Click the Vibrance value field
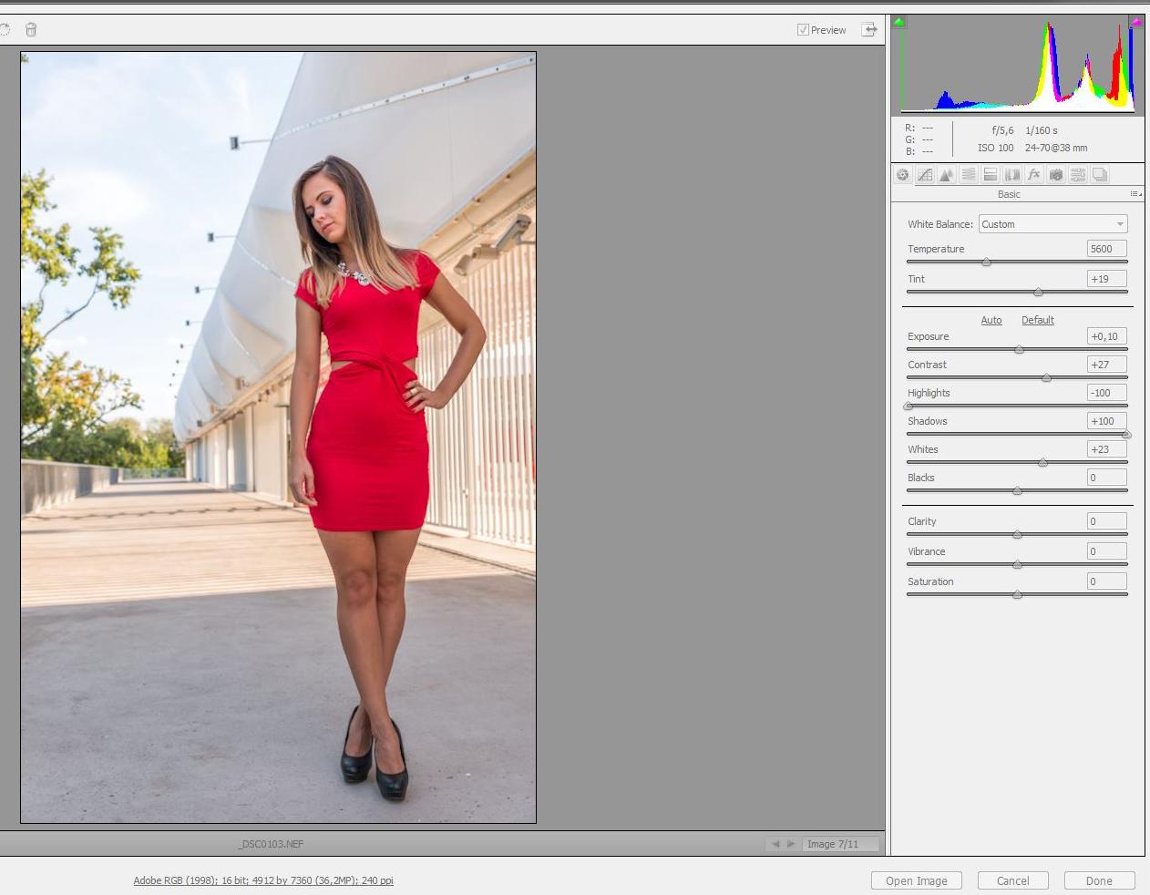1150x895 pixels. 1106,551
